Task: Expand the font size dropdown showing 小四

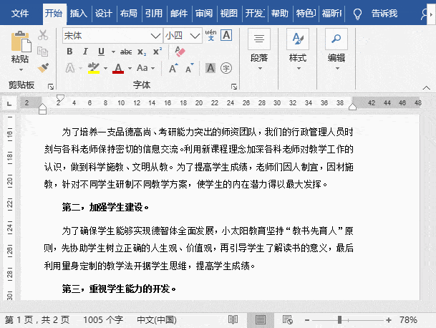Action: [195, 35]
